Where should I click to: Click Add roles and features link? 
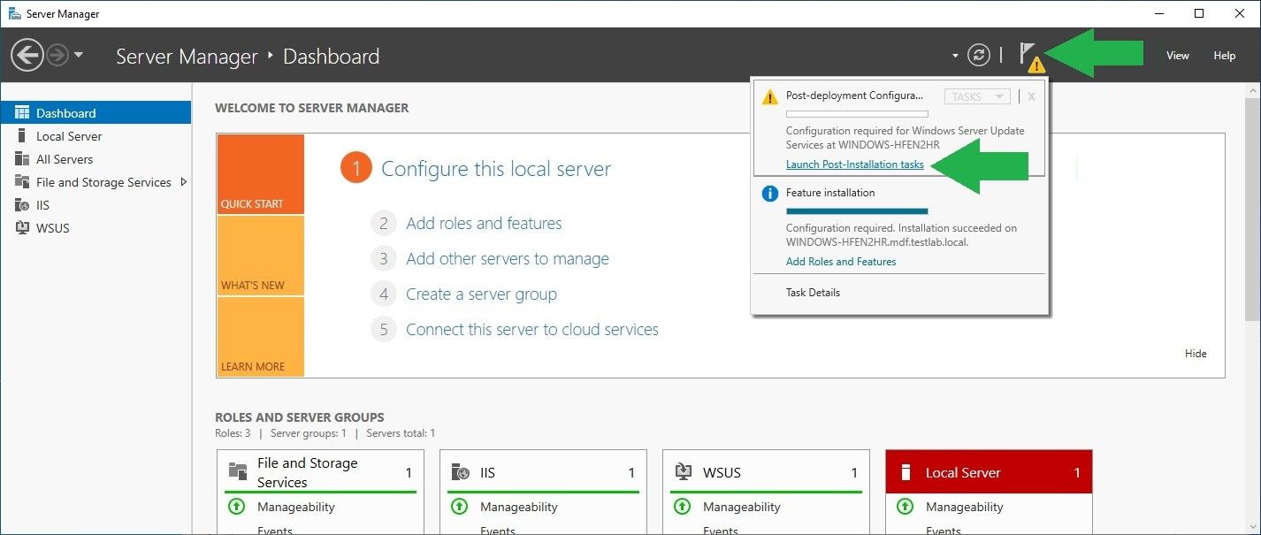484,223
